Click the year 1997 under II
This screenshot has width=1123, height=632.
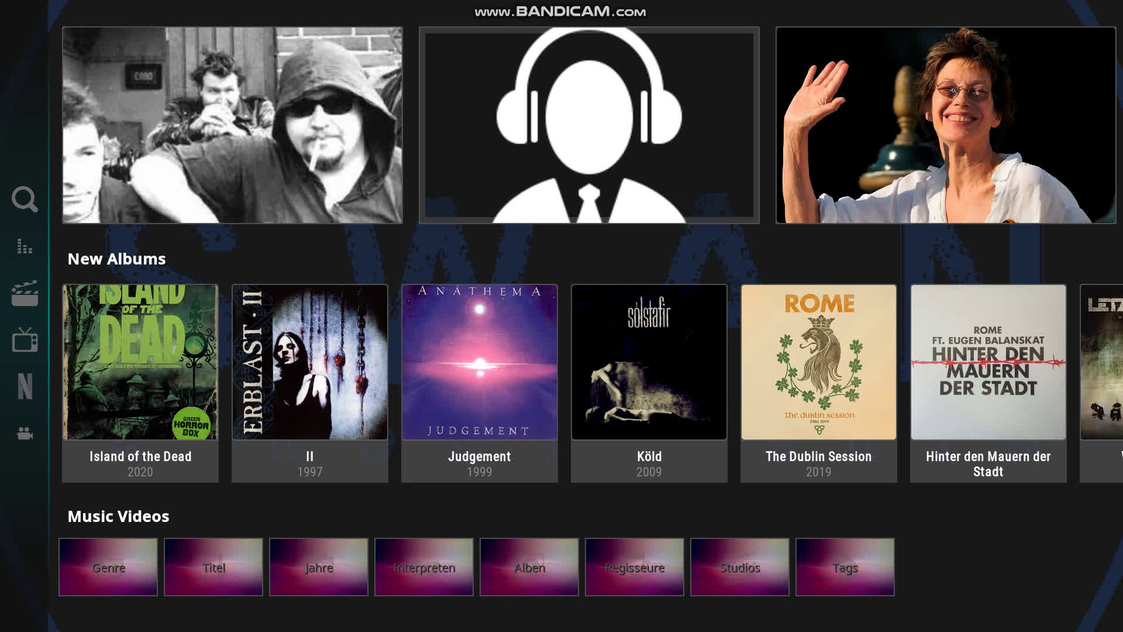pos(310,472)
